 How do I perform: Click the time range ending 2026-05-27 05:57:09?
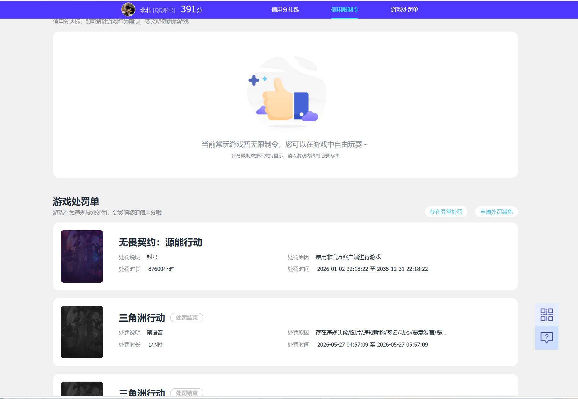click(x=373, y=345)
